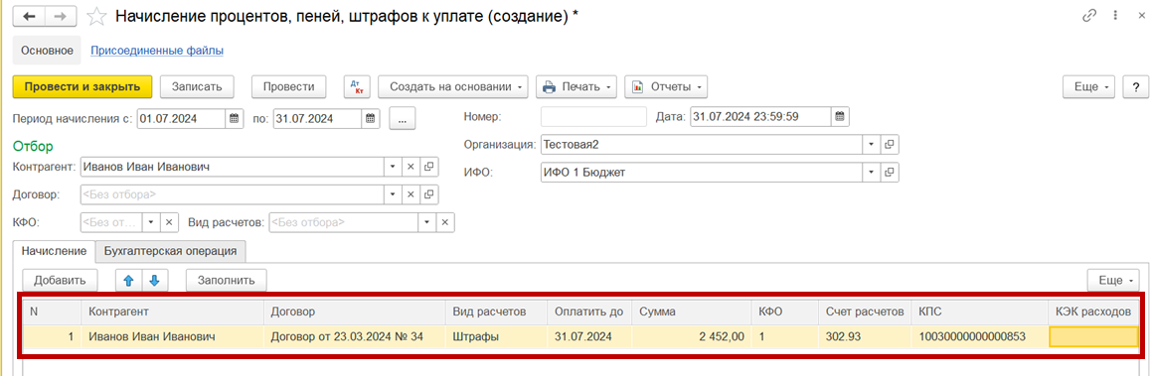Open Создать на основании menu
The image size is (1150, 376).
pos(454,87)
